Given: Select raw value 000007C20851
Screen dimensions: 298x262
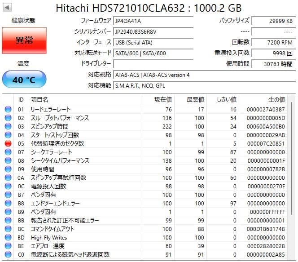Looking at the screenshot, I should (266, 144).
